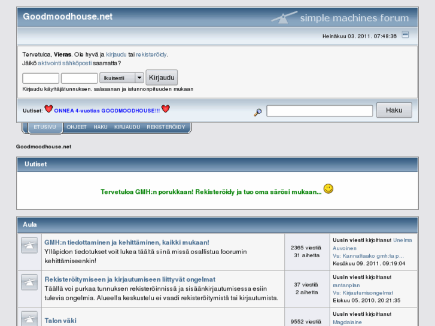
Task: Focus the username input field
Action: tap(41, 78)
